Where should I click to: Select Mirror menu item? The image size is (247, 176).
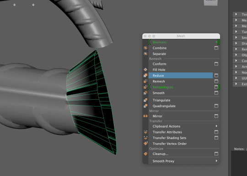tap(157, 116)
